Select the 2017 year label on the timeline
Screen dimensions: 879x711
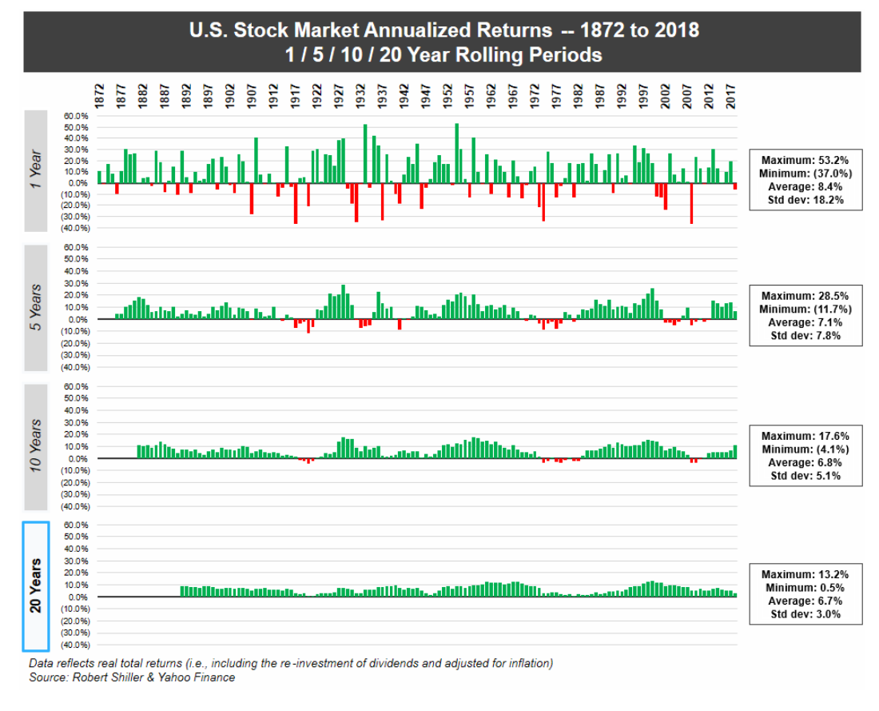coord(733,94)
